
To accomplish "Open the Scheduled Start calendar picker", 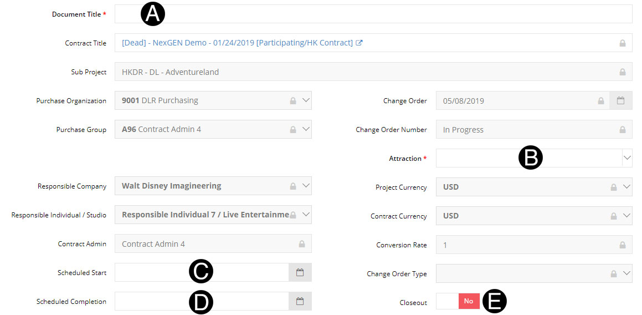I will (300, 272).
